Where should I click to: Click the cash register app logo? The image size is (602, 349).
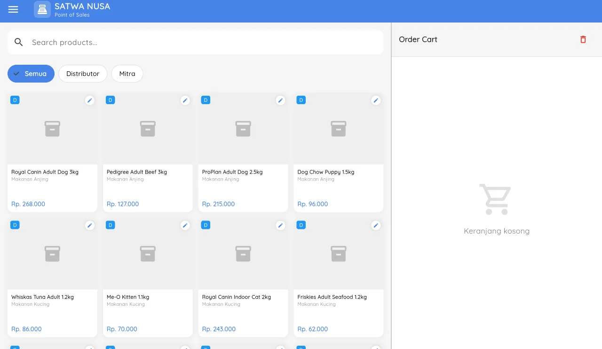click(x=42, y=9)
